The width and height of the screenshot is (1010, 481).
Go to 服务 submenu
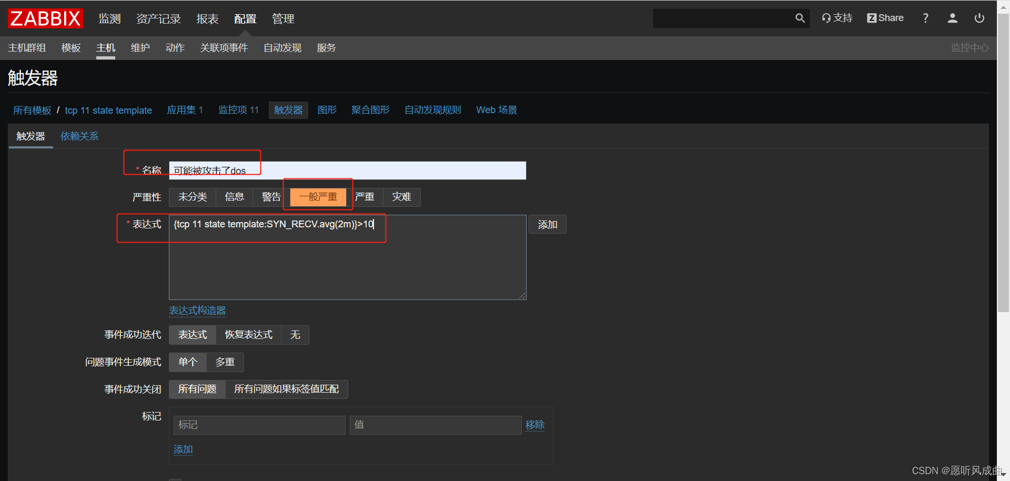pyautogui.click(x=326, y=48)
